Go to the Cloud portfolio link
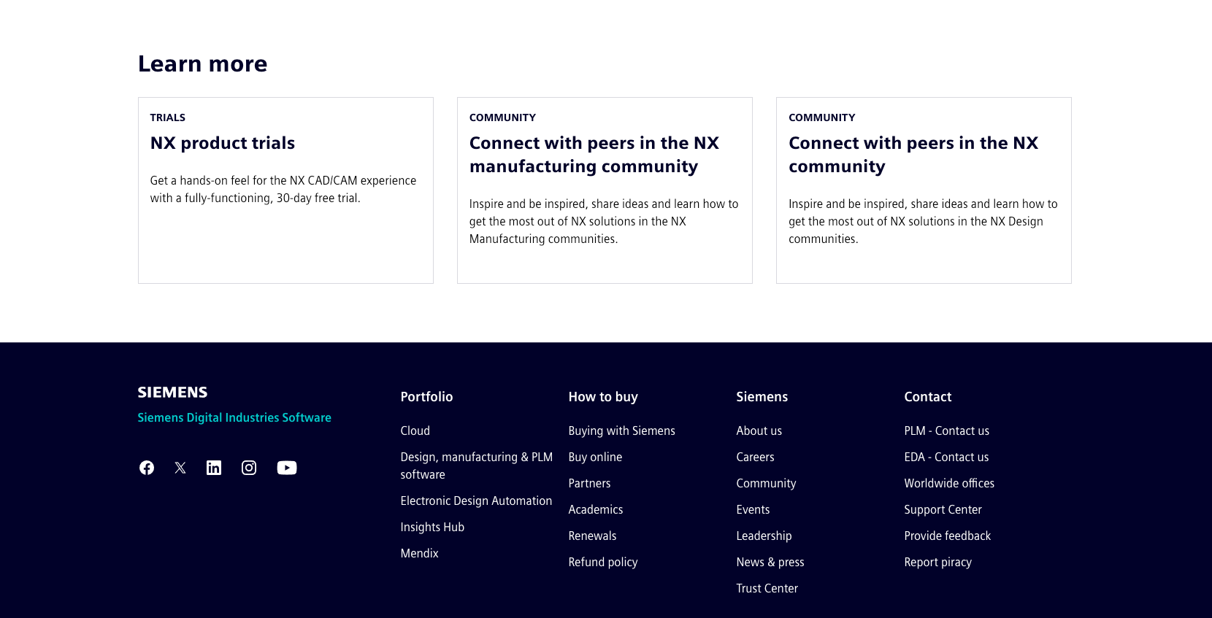1212x618 pixels. pos(415,431)
